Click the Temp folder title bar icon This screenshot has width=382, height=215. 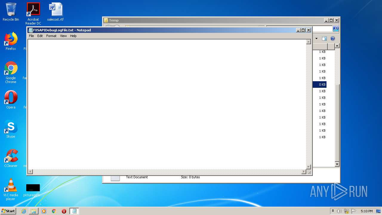coord(106,20)
